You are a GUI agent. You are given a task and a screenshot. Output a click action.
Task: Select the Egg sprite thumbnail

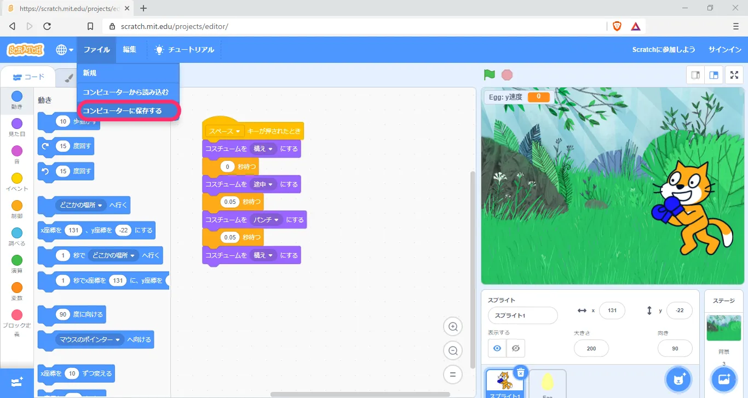click(x=548, y=383)
